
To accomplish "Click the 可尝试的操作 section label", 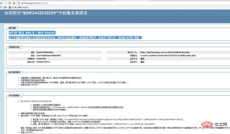I will click(x=14, y=95).
